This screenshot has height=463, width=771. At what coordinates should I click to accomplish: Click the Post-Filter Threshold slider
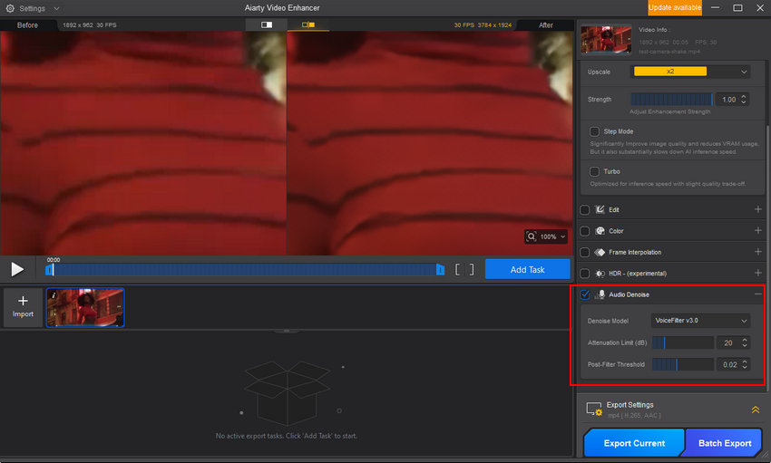pyautogui.click(x=682, y=364)
